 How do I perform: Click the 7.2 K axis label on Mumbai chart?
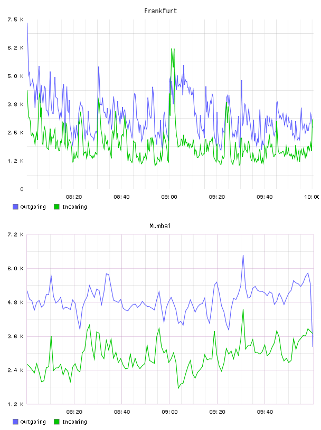click(15, 234)
